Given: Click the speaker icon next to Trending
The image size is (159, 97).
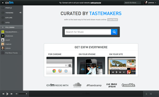Looking at the screenshot, I should tap(21, 13).
